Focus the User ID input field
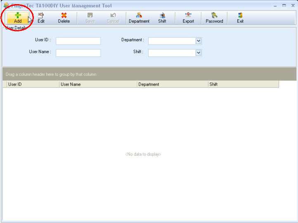 click(78, 41)
